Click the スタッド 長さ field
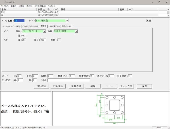 (35, 76)
